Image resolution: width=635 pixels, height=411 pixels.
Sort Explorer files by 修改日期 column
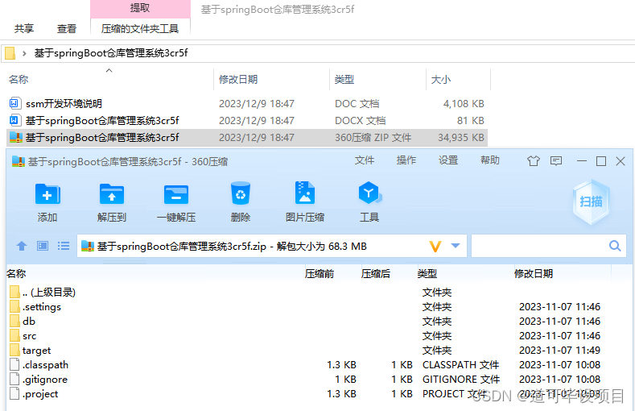pyautogui.click(x=238, y=80)
